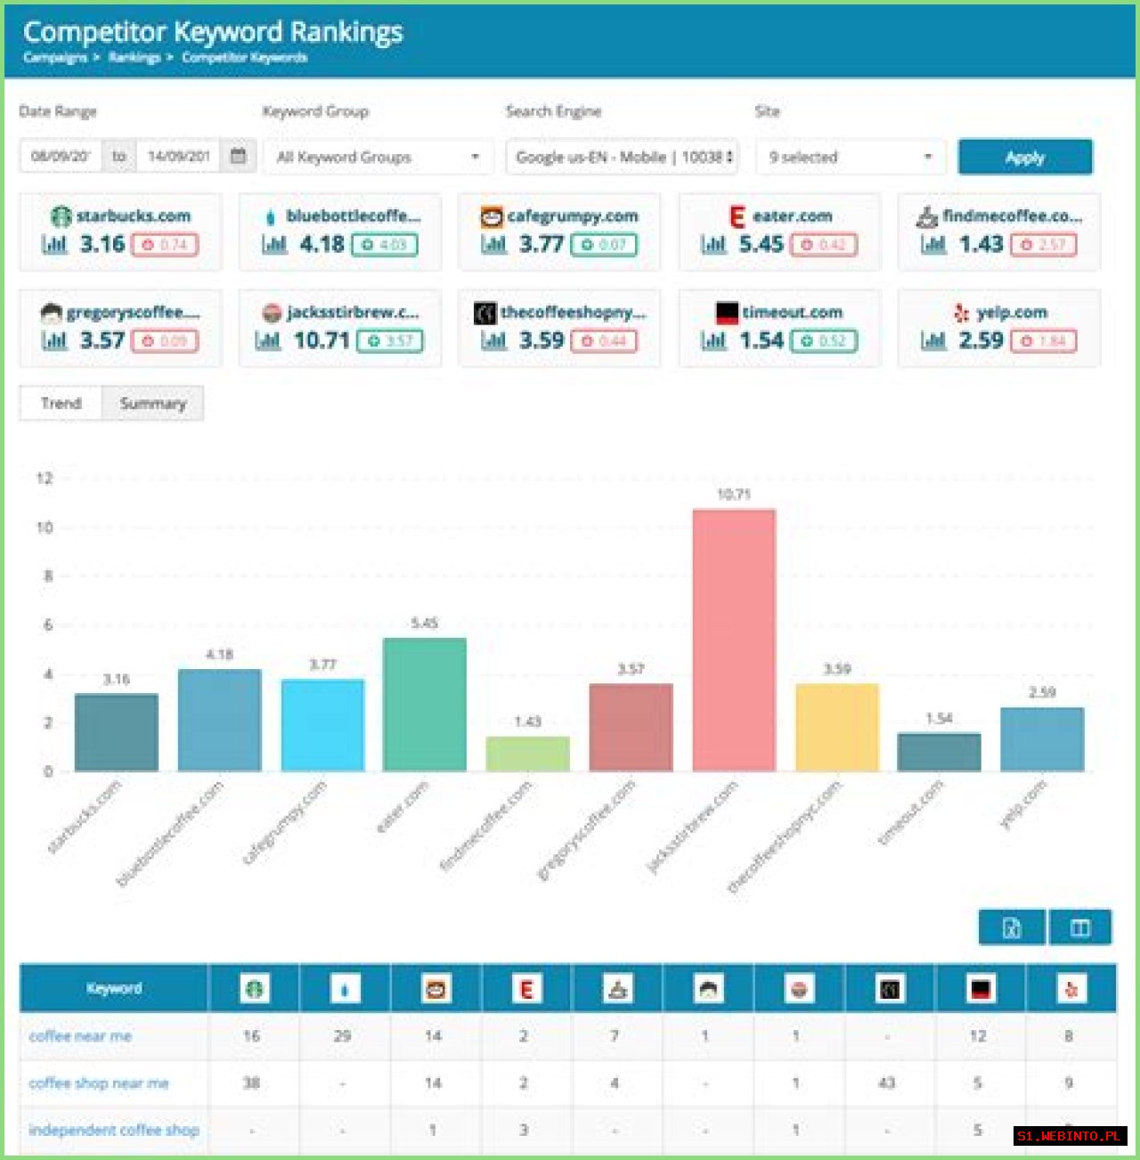Open the Site 9 selected dropdown
Viewport: 1140px width, 1160px height.
pyautogui.click(x=851, y=157)
